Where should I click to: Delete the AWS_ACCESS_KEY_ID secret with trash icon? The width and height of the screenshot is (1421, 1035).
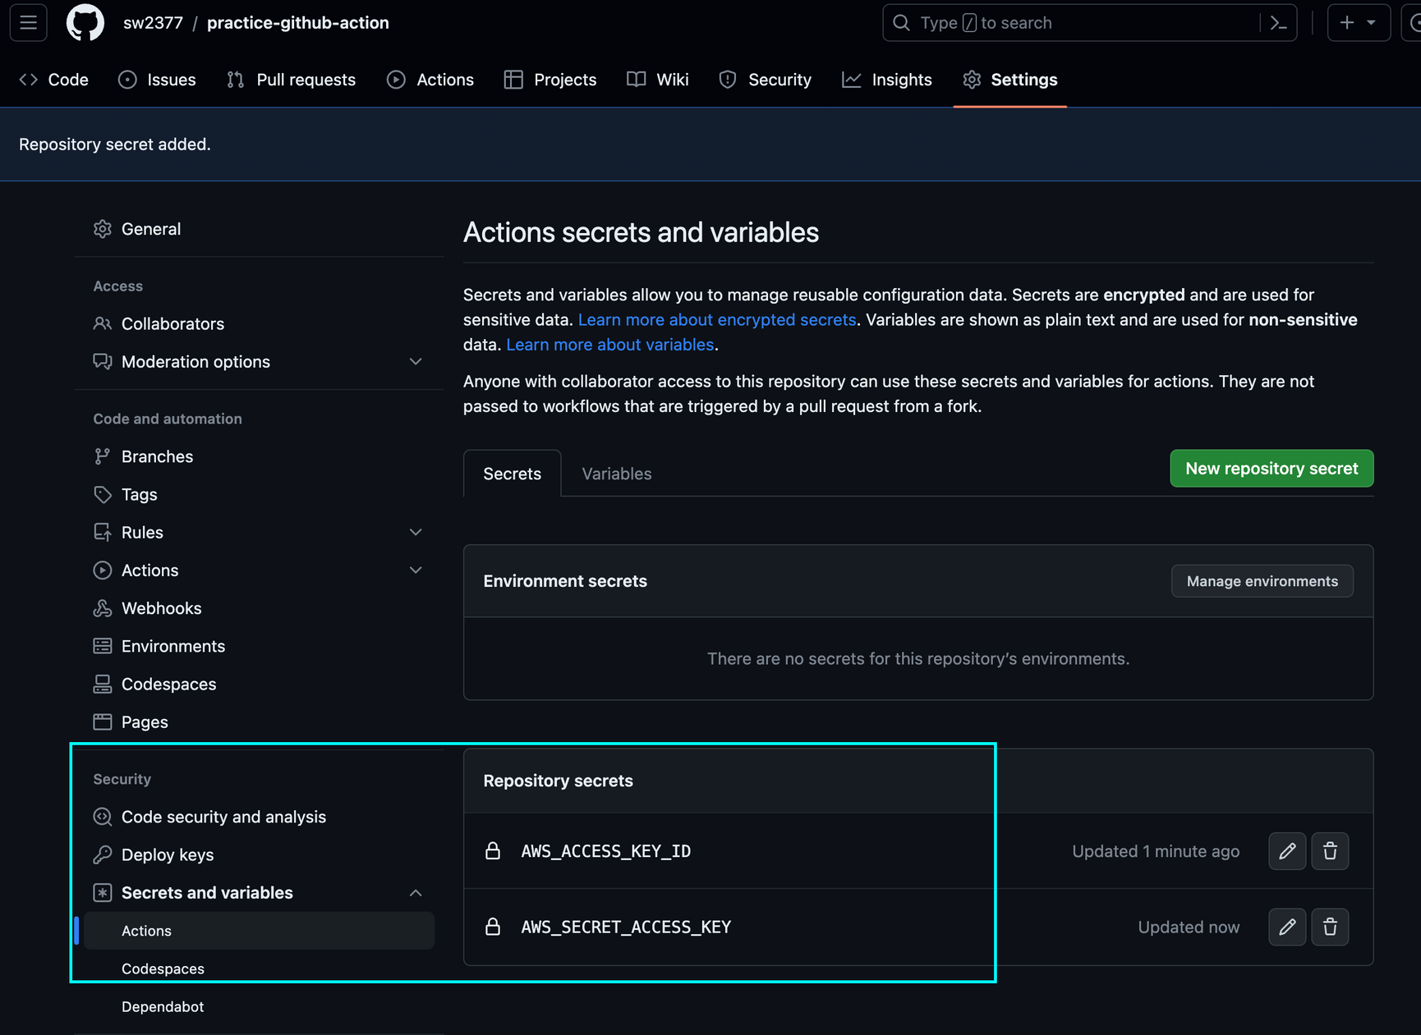[x=1330, y=851]
